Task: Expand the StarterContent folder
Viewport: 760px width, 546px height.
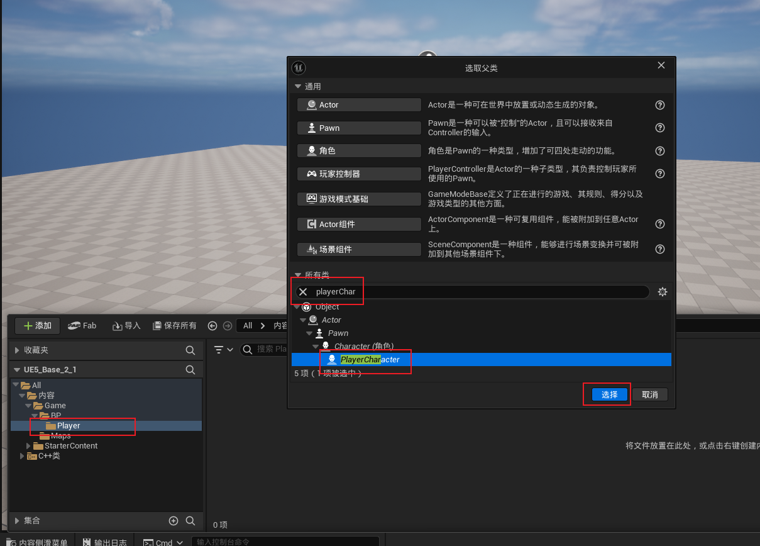Action: [x=28, y=445]
